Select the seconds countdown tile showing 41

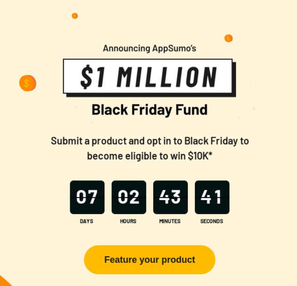click(212, 197)
